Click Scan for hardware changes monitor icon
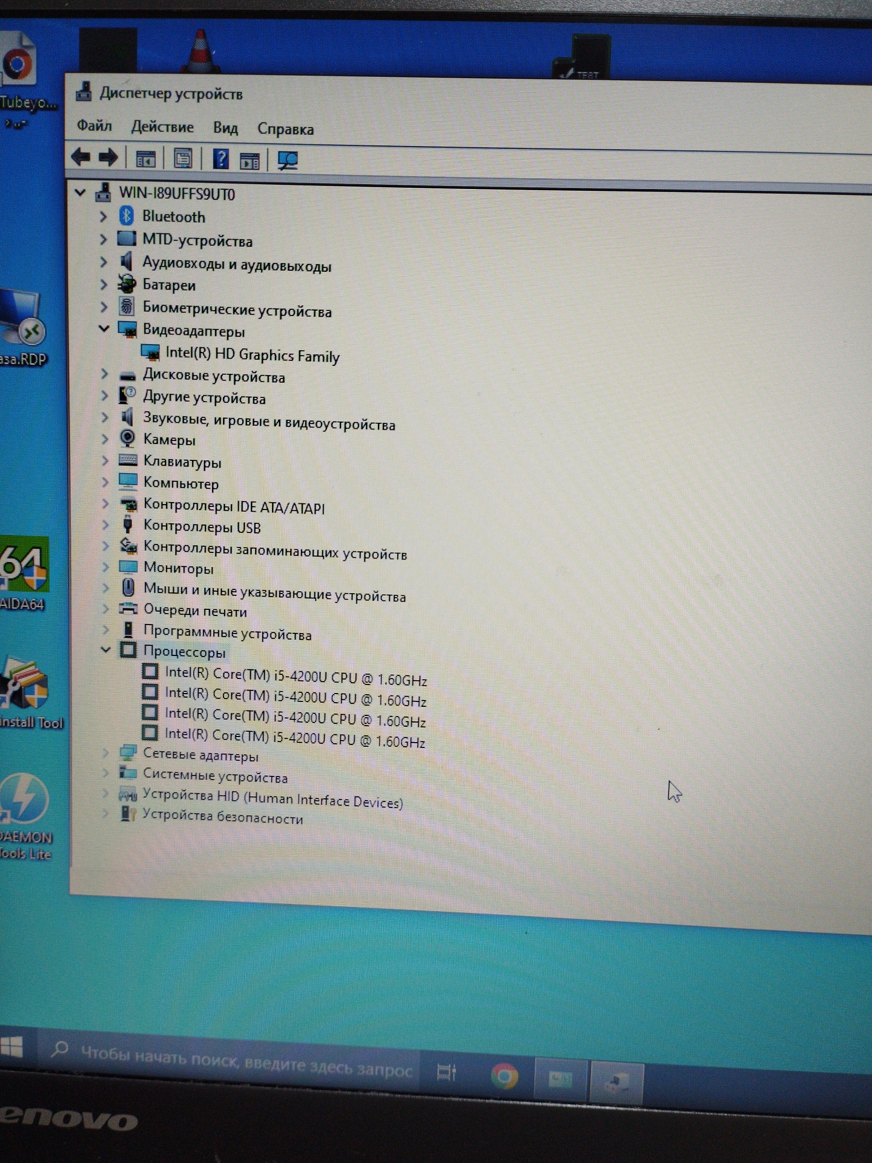This screenshot has height=1163, width=872. pos(288,161)
